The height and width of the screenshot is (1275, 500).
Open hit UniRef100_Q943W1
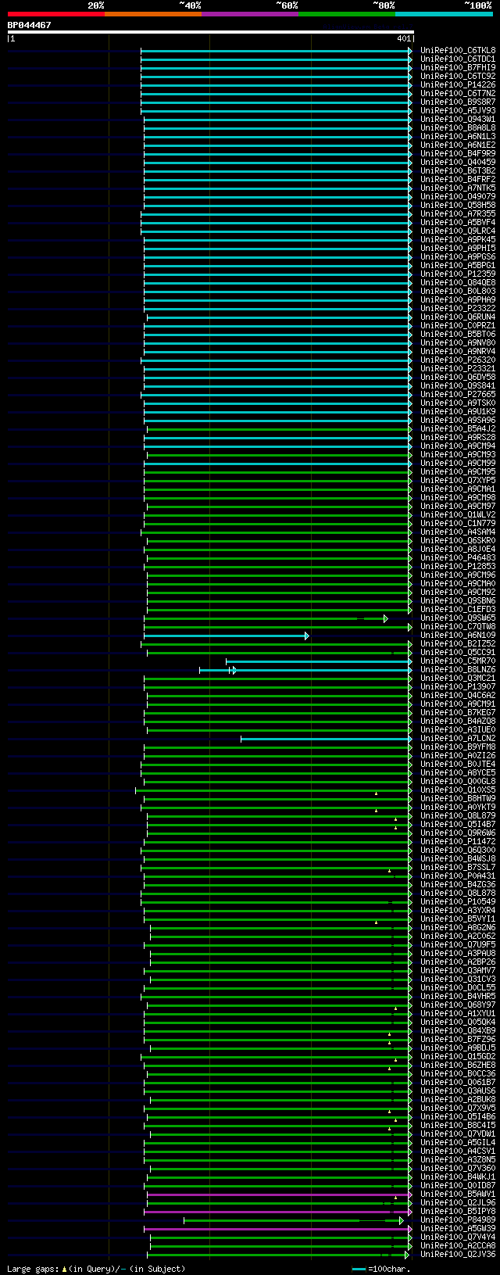click(x=458, y=119)
